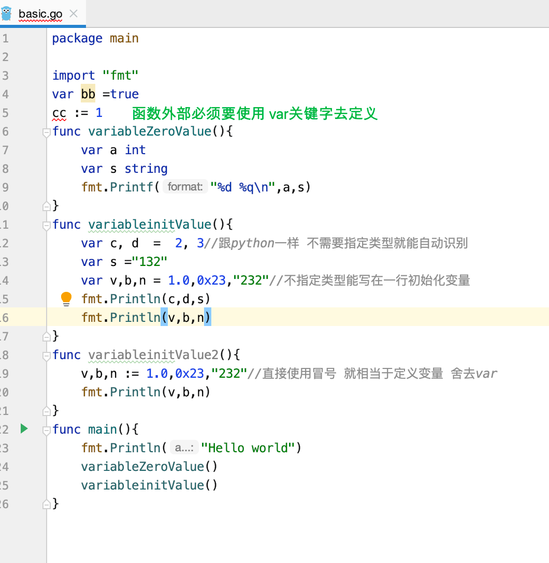549x563 pixels.
Task: Click the "Hello world" string
Action: point(248,448)
